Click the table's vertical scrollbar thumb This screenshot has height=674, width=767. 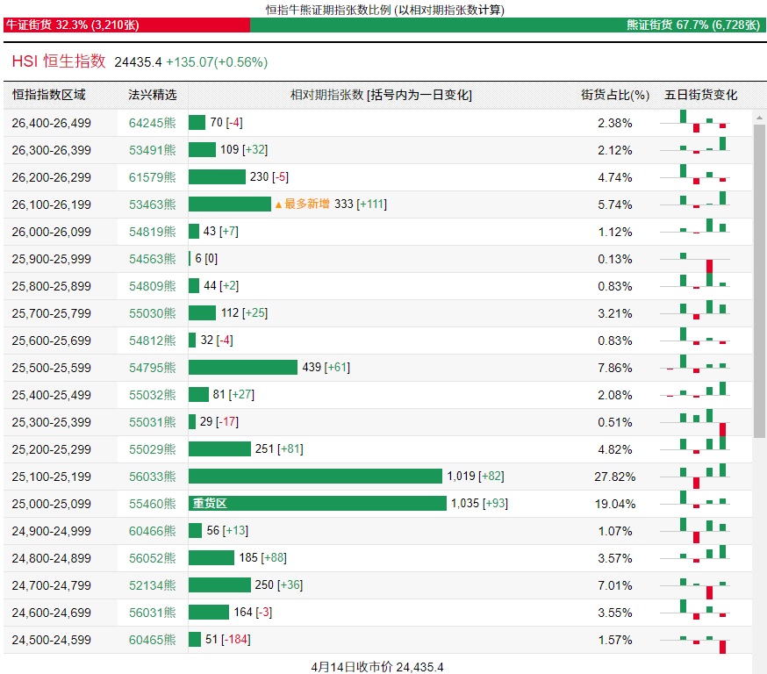tap(759, 281)
